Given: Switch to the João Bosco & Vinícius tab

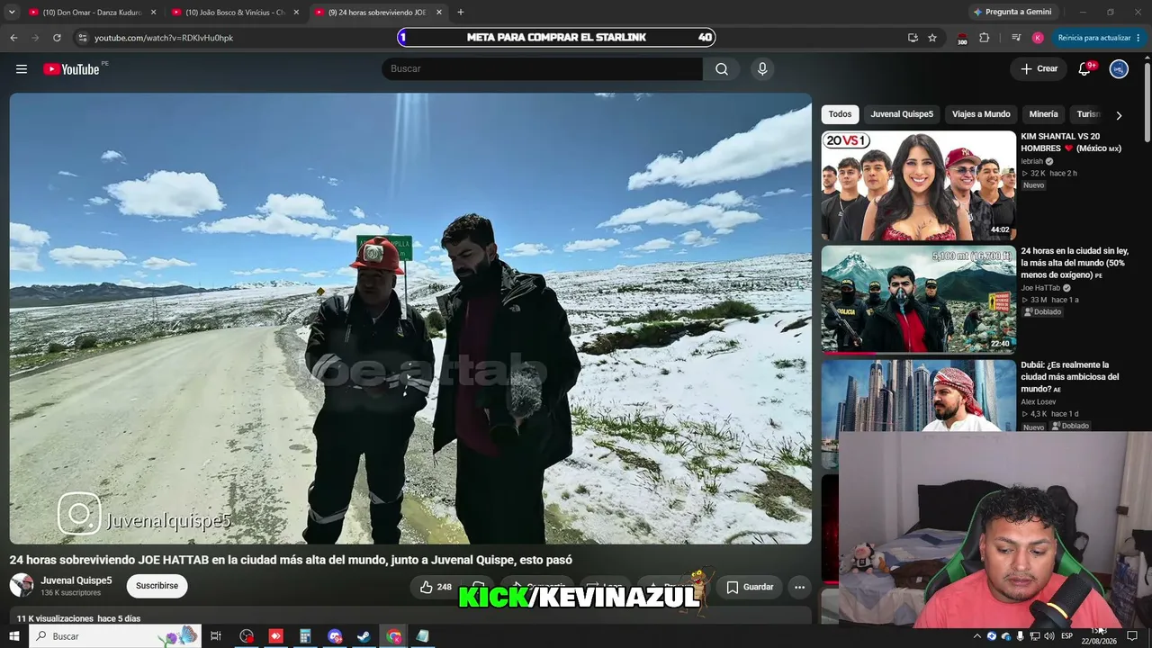Looking at the screenshot, I should coord(236,13).
